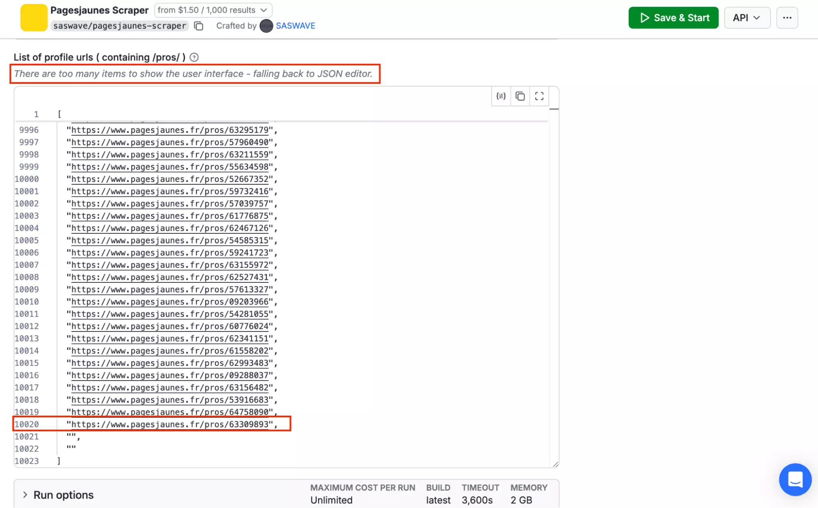Image resolution: width=818 pixels, height=508 pixels.
Task: Click URL ending in 63295179
Action: [170, 130]
